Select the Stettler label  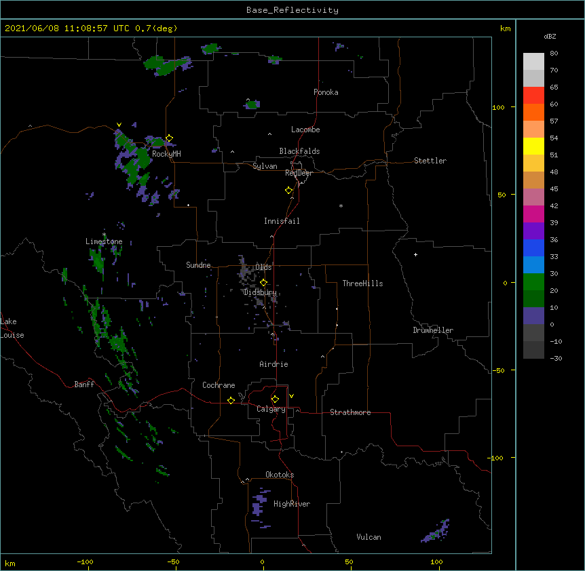(430, 161)
